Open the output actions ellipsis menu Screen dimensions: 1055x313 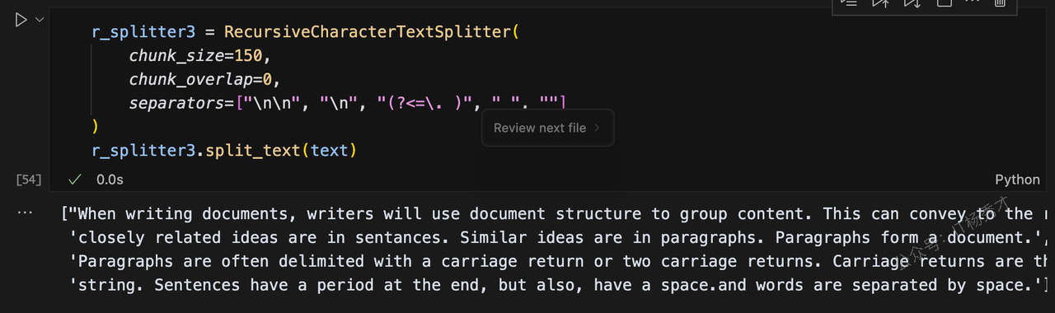click(x=24, y=213)
